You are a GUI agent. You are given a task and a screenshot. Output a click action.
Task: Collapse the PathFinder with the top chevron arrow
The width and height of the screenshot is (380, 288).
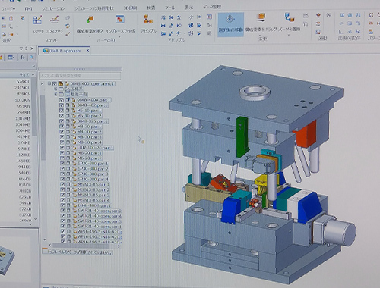pos(42,83)
